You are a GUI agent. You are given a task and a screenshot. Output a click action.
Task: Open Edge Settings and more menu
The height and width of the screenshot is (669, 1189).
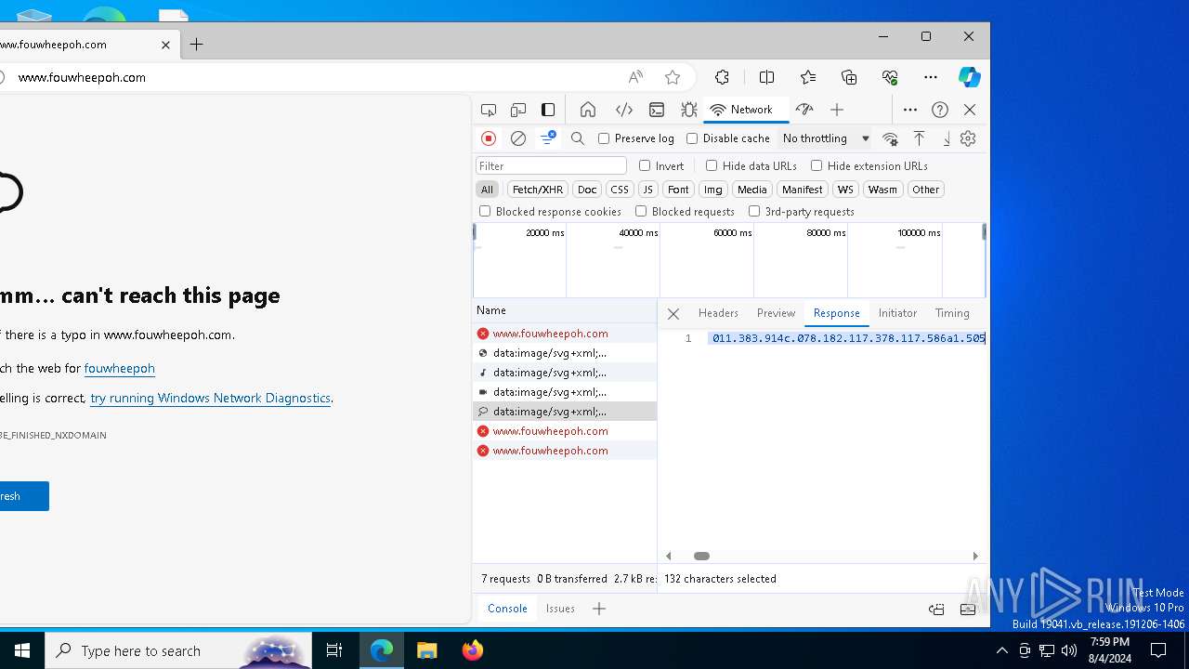(x=931, y=77)
